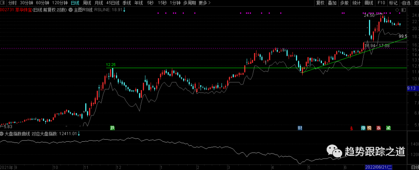419x170 pixels.
Task: Switch to the 周线 weekly period tab
Action: (87, 3)
